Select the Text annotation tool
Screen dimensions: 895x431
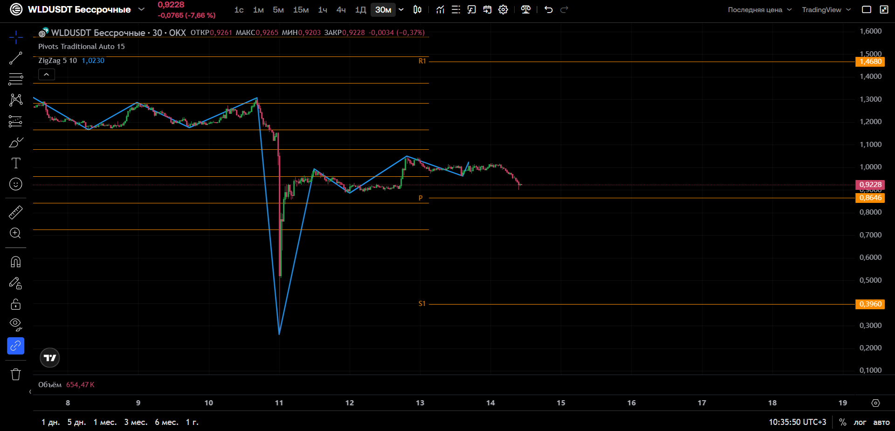click(15, 163)
